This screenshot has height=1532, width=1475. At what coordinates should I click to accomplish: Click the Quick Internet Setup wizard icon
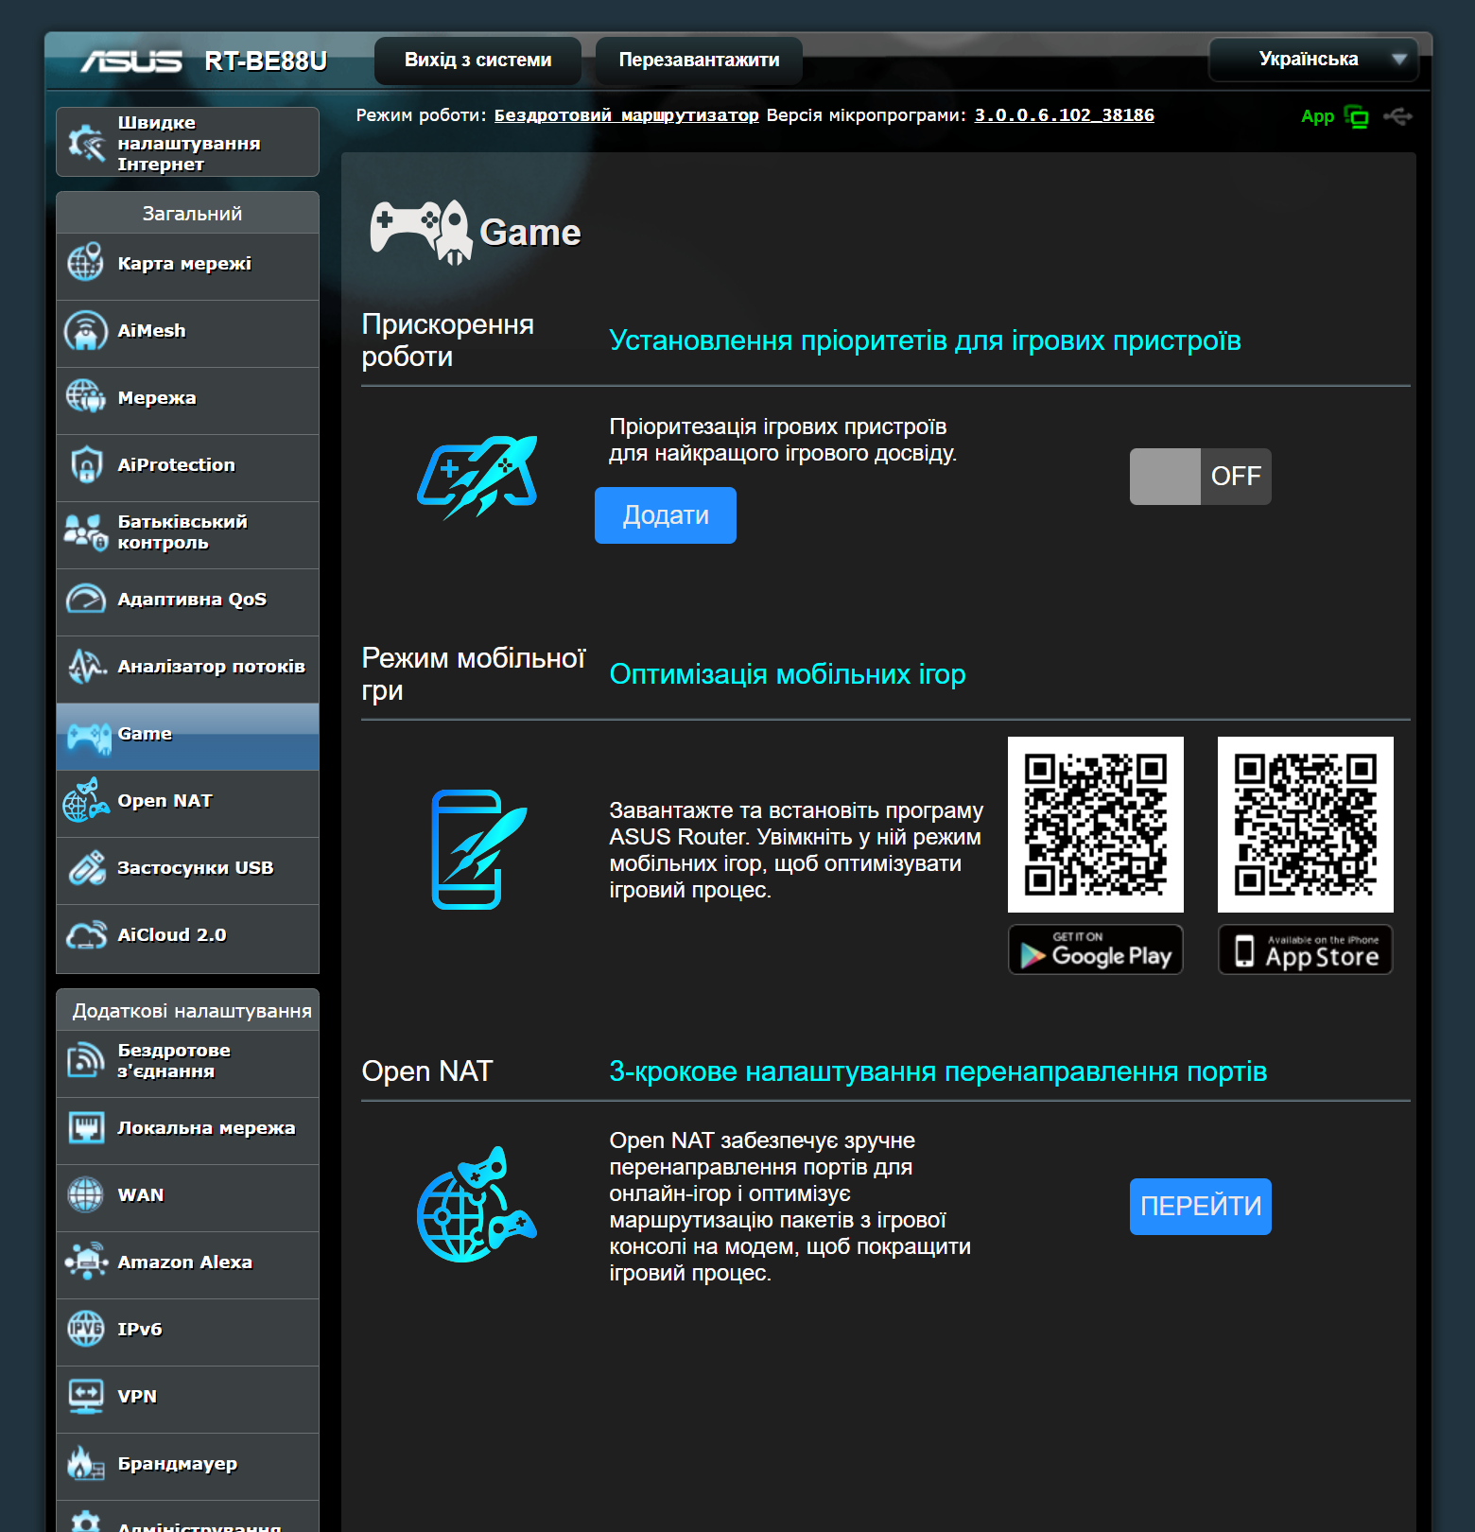click(86, 143)
